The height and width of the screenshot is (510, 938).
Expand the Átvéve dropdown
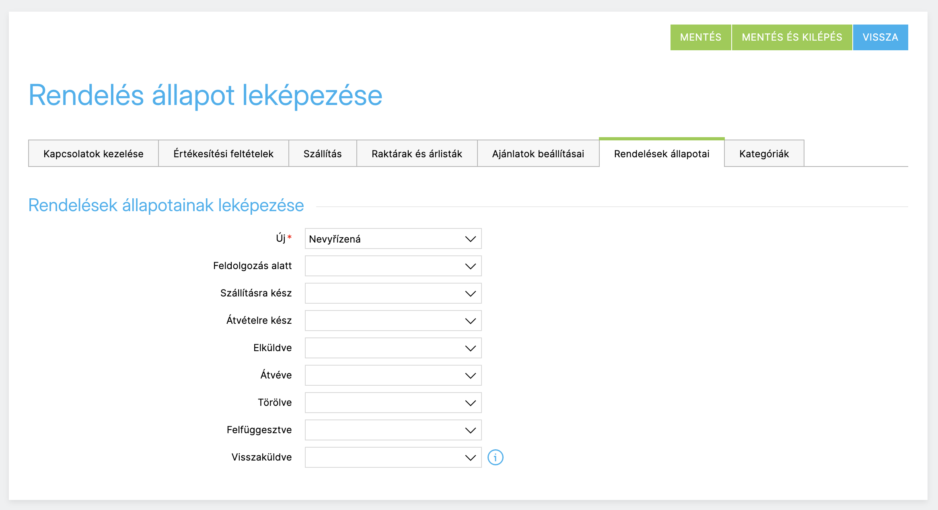tap(393, 376)
